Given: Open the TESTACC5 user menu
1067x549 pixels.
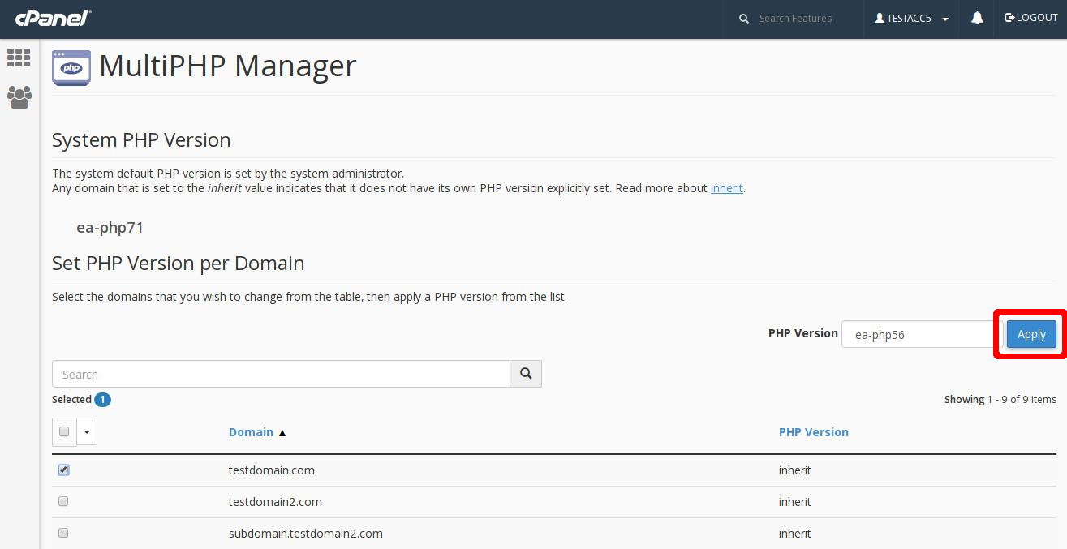Looking at the screenshot, I should [x=911, y=19].
